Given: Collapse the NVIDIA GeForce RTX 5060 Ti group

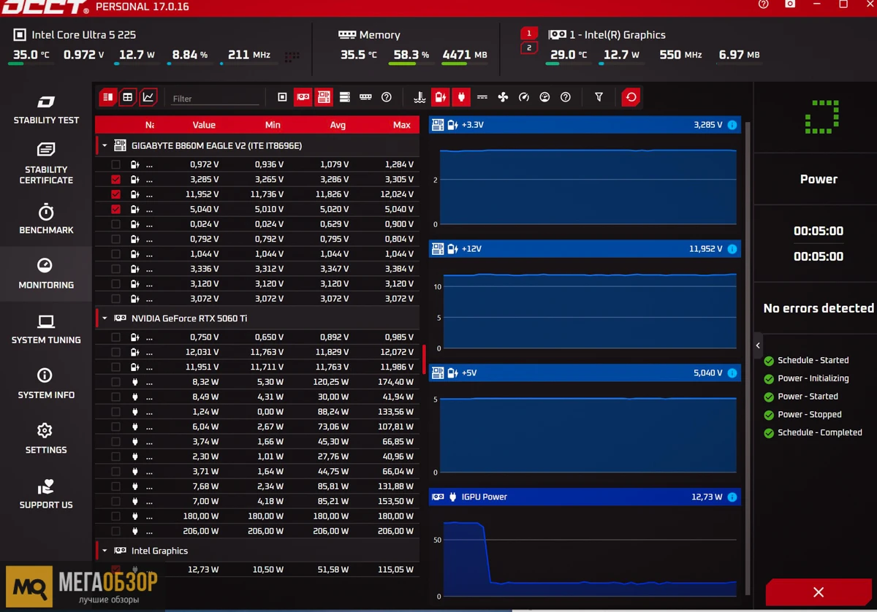Looking at the screenshot, I should [105, 318].
